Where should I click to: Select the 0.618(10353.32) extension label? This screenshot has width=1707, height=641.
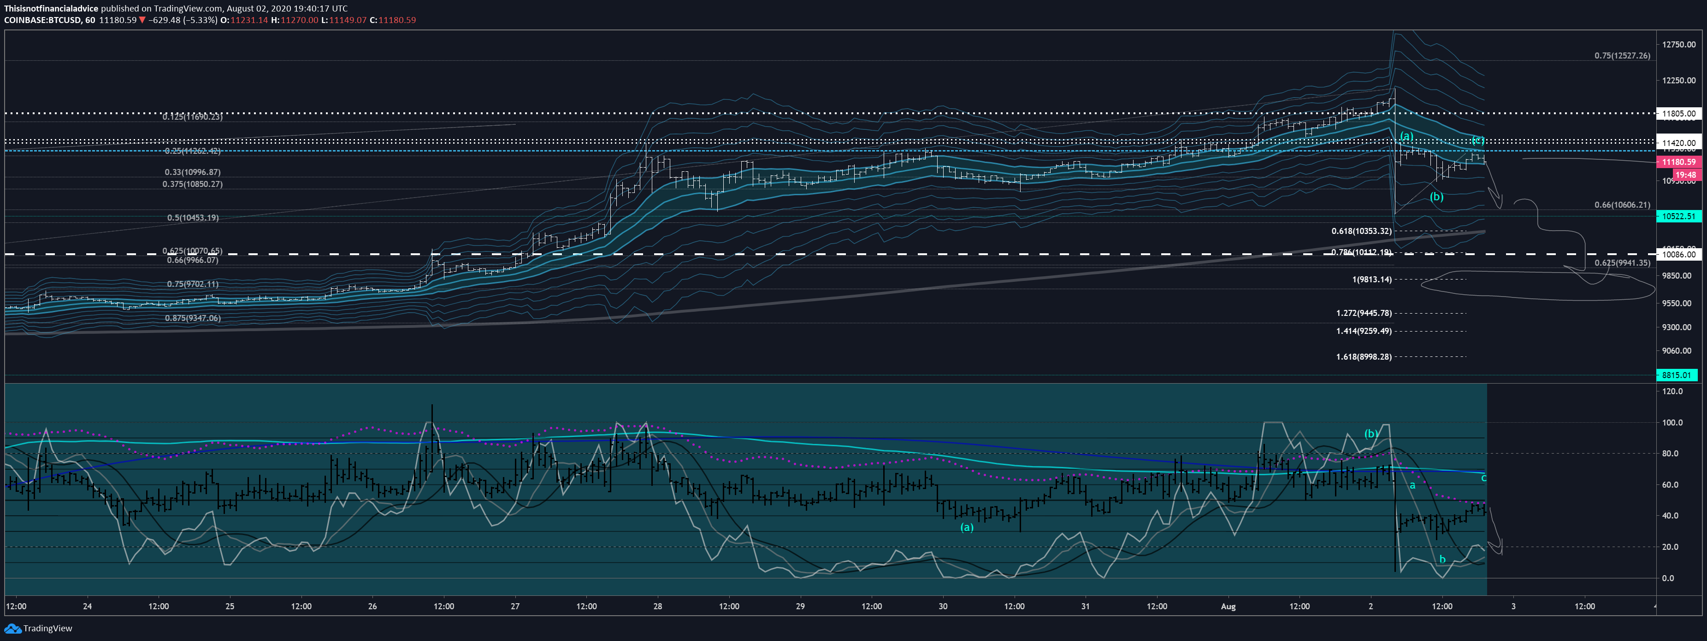[x=1361, y=231]
